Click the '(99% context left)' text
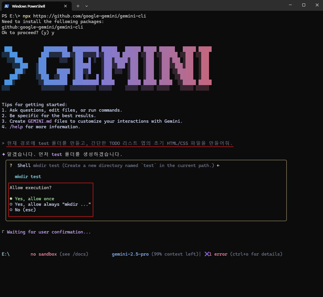The height and width of the screenshot is (297, 323). (175, 254)
